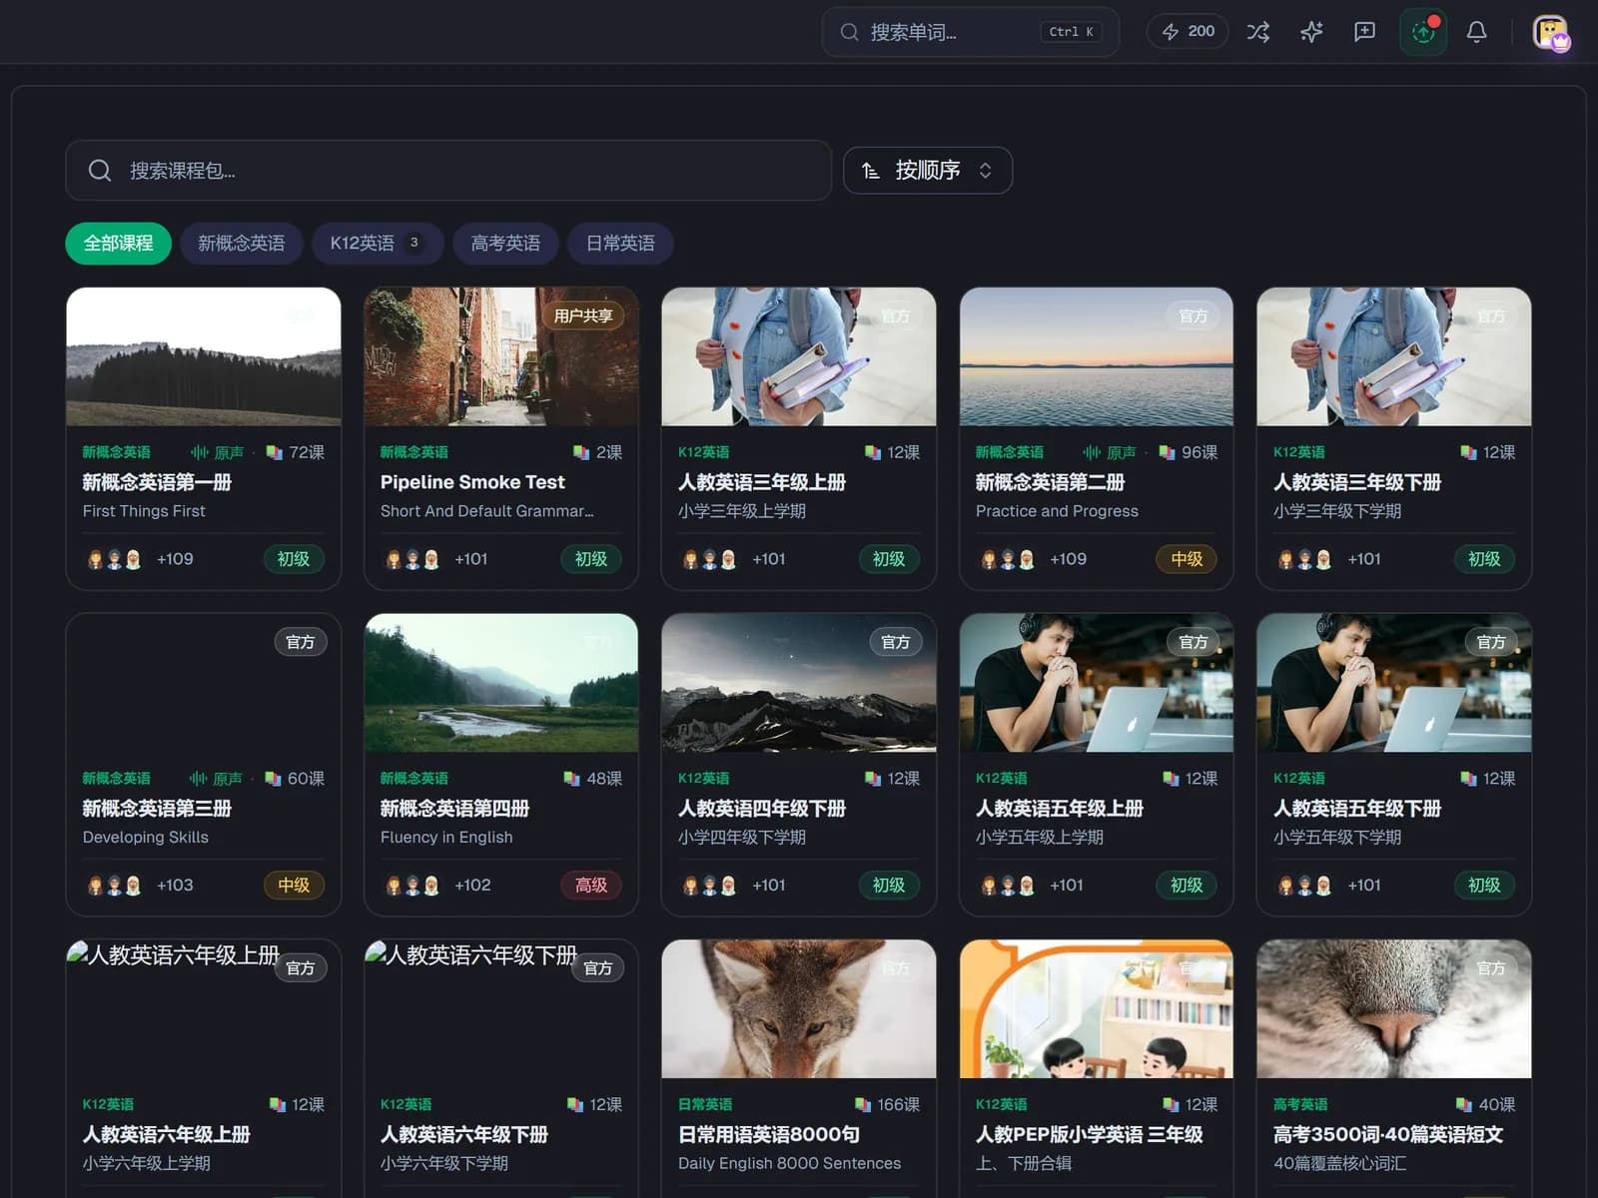1598x1198 pixels.
Task: Click the shuffle icon in top bar
Action: [1258, 32]
